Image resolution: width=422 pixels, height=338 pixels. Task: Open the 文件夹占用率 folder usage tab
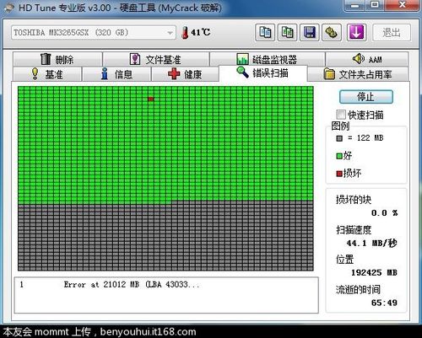[358, 74]
